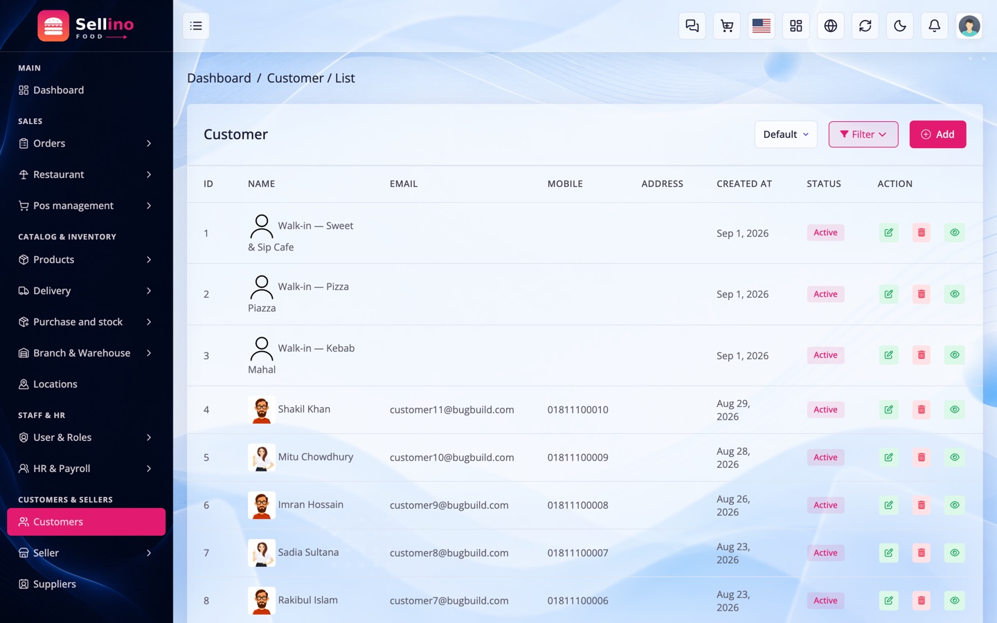
Task: Delete customer with ID 1
Action: [x=922, y=233]
